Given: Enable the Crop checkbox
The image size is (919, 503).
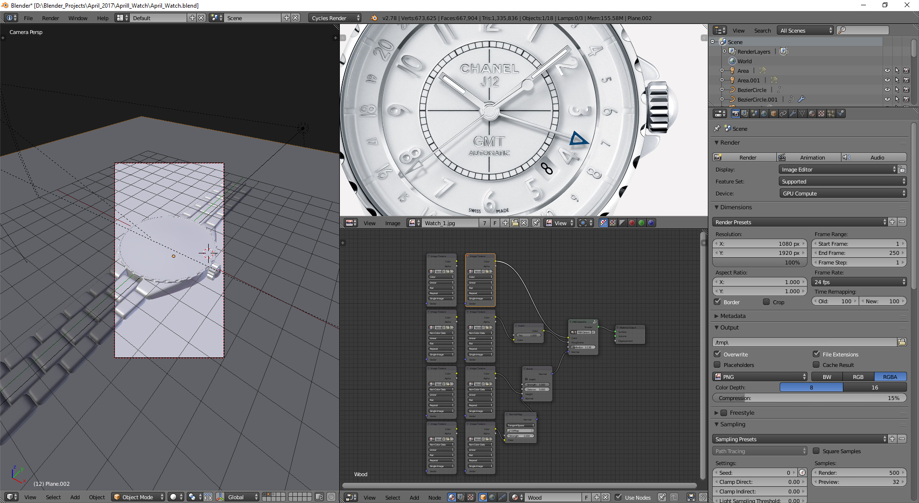Looking at the screenshot, I should pyautogui.click(x=766, y=302).
